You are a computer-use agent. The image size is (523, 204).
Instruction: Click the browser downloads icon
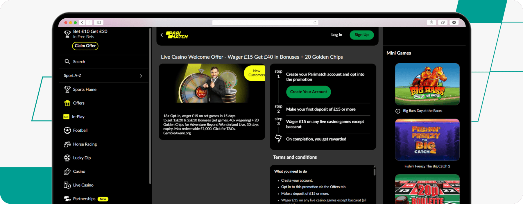pyautogui.click(x=454, y=22)
